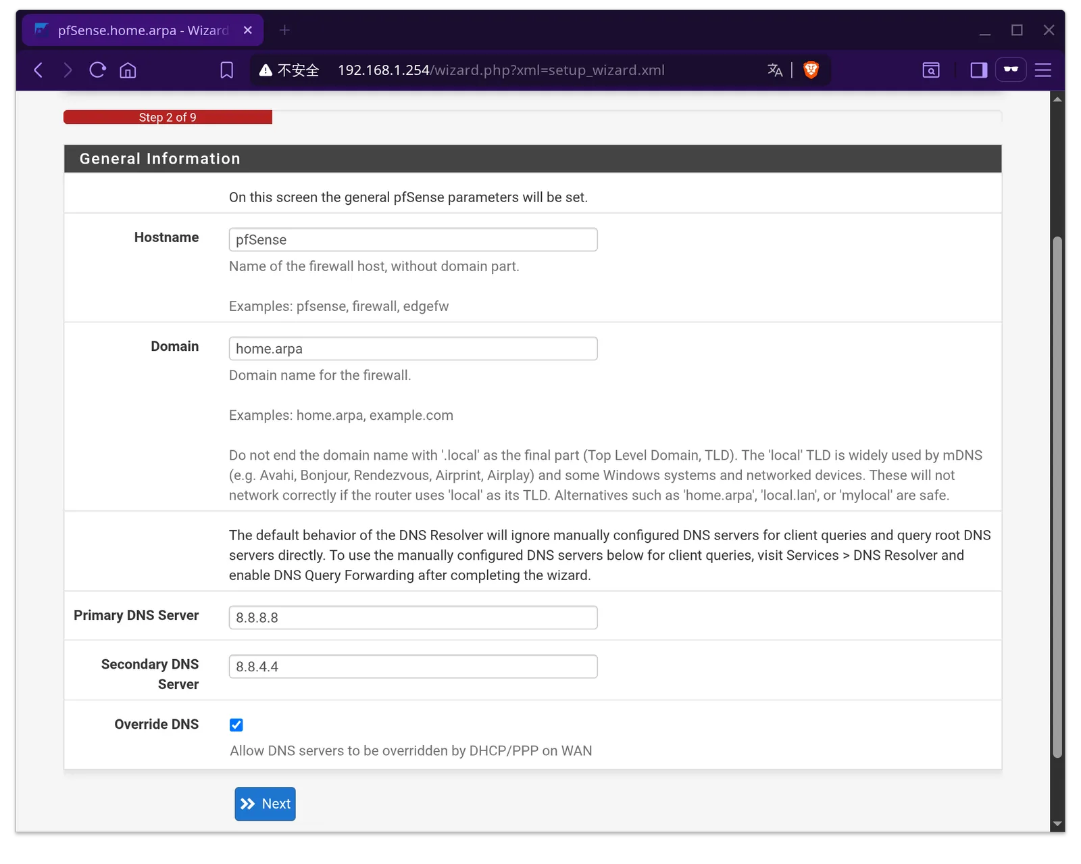Go back using the browser back arrow

point(39,70)
